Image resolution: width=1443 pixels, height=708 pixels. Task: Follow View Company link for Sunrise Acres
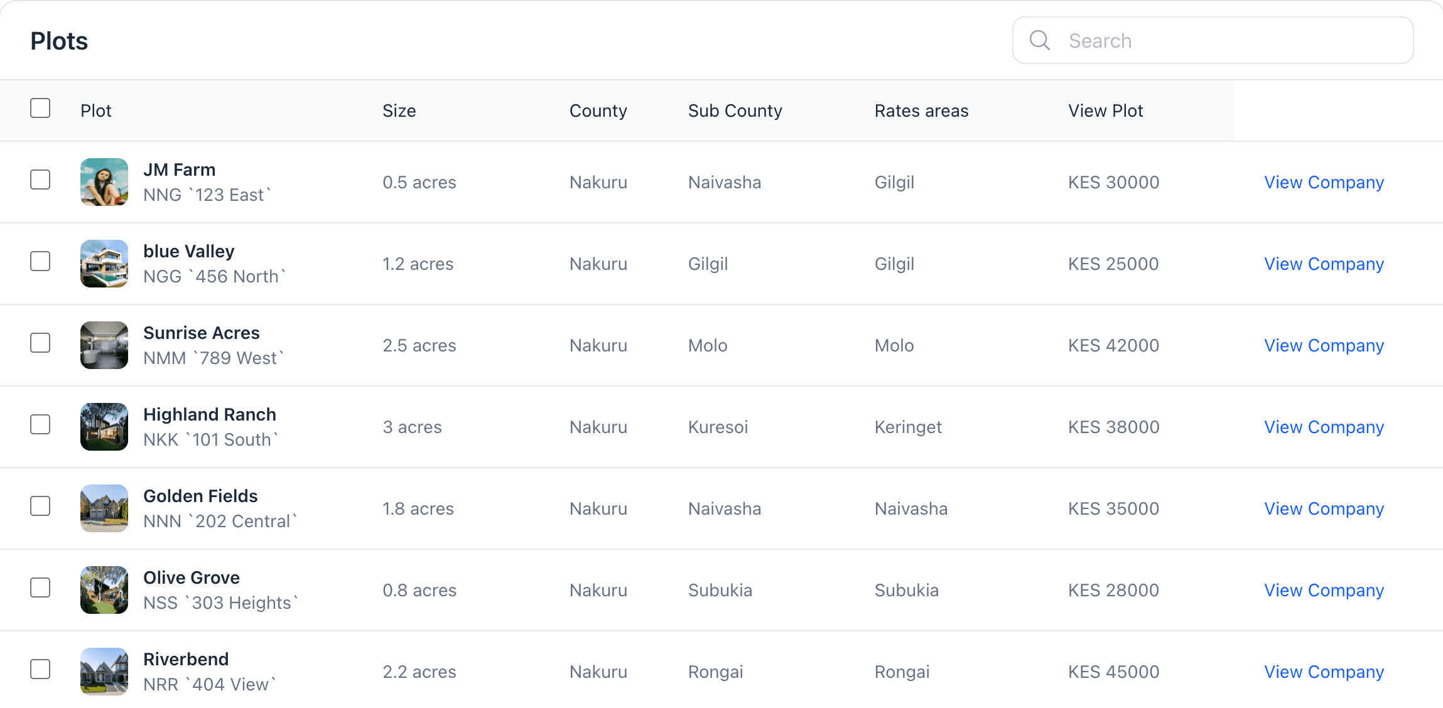[x=1324, y=346]
